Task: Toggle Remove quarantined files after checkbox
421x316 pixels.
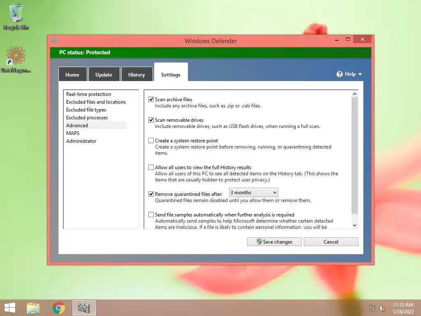Action: (151, 194)
